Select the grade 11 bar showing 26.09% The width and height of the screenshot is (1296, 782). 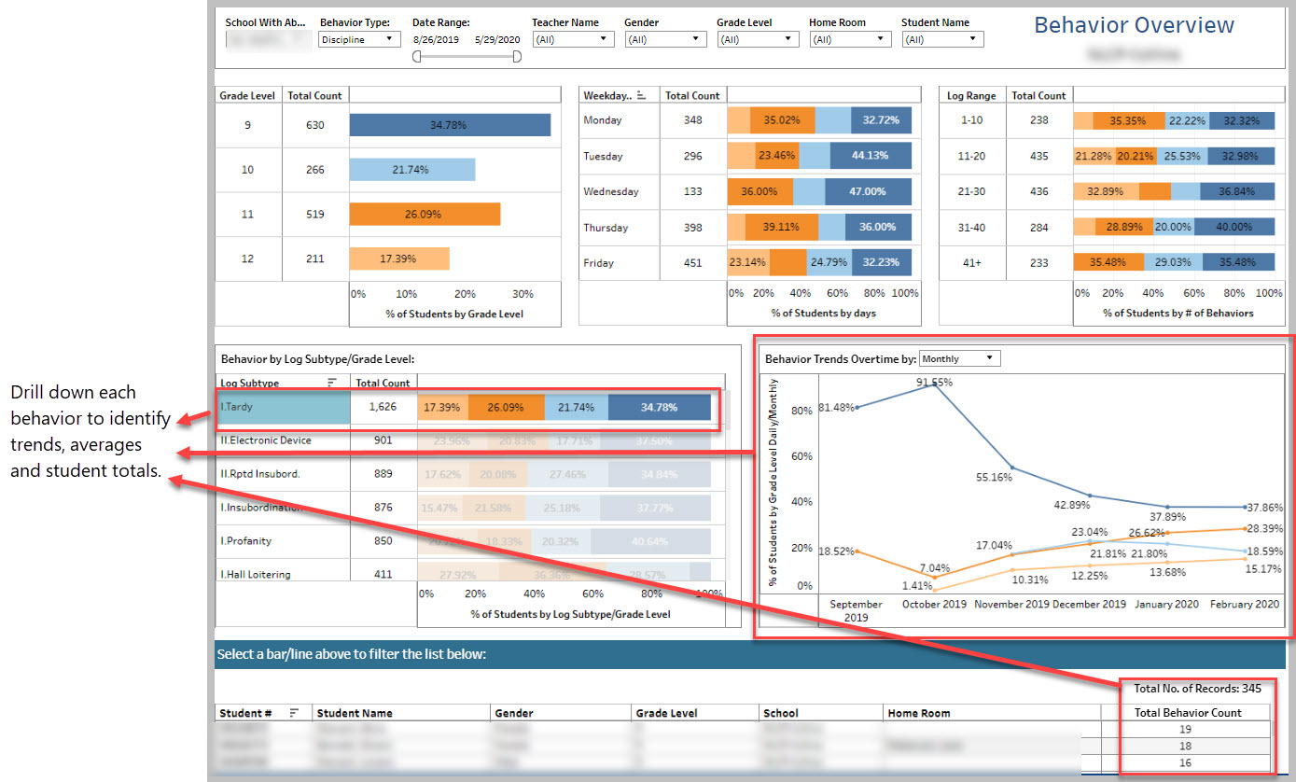click(425, 215)
